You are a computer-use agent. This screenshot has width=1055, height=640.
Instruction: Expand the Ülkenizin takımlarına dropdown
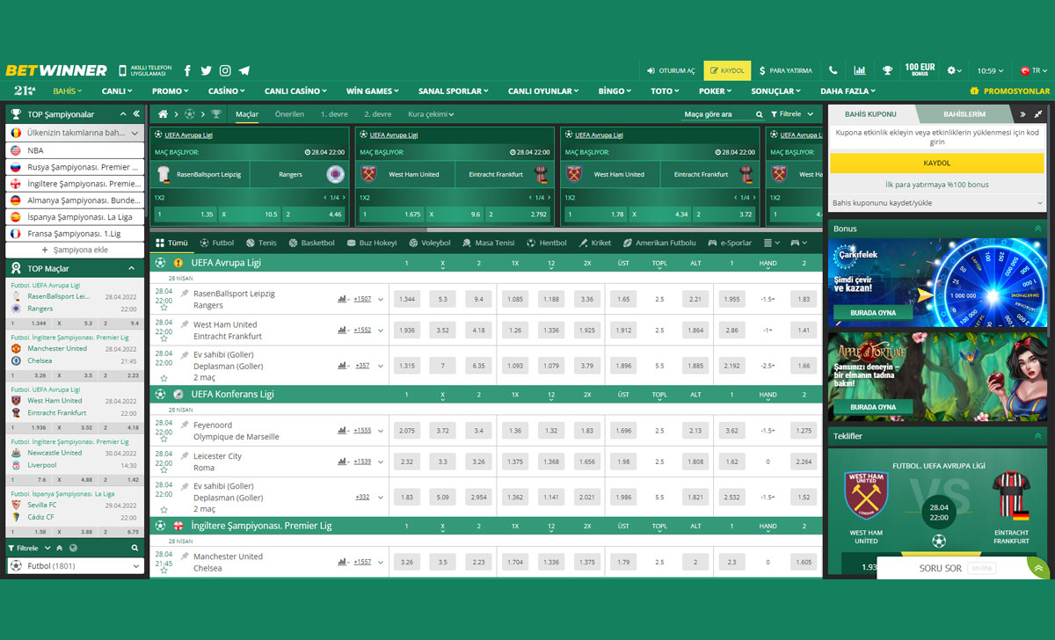click(135, 133)
